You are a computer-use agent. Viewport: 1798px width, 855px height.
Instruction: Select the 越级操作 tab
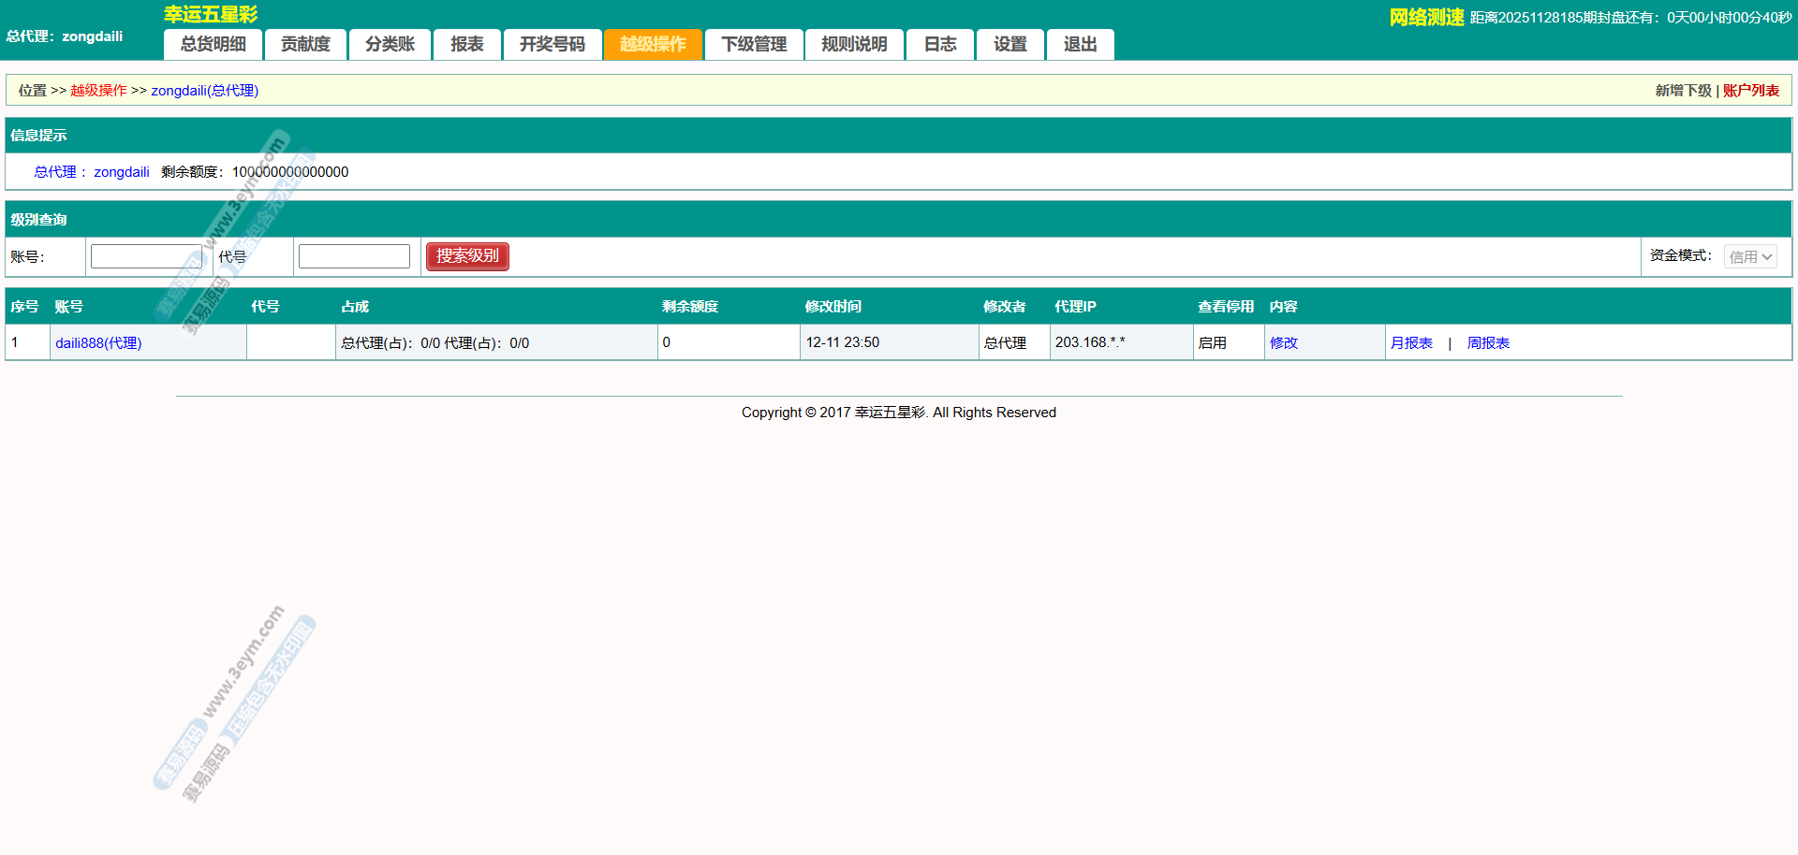coord(653,44)
